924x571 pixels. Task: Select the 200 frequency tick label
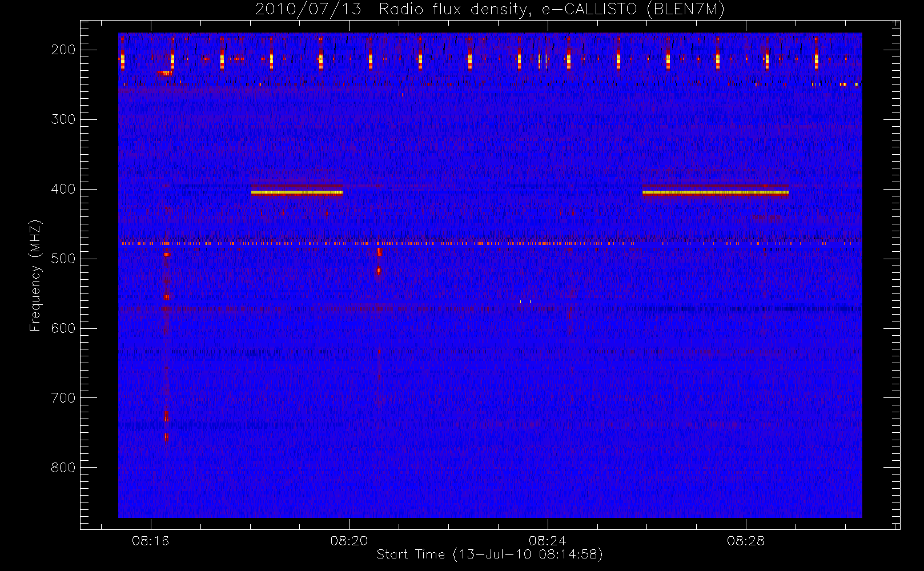coord(63,50)
